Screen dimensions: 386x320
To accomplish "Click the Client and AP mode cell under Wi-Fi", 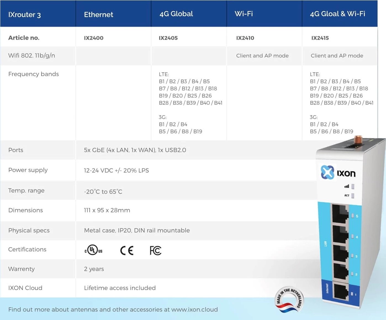I will (x=262, y=56).
